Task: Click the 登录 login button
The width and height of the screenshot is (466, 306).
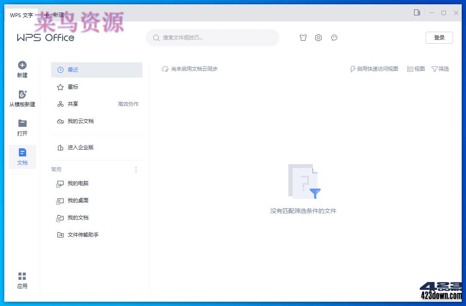Action: pos(439,38)
